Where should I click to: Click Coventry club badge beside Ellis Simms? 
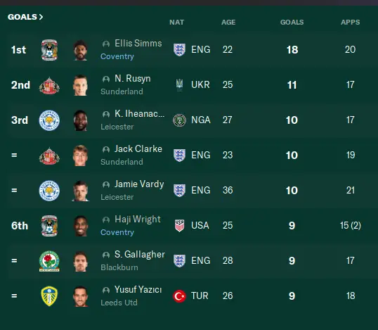(x=49, y=50)
